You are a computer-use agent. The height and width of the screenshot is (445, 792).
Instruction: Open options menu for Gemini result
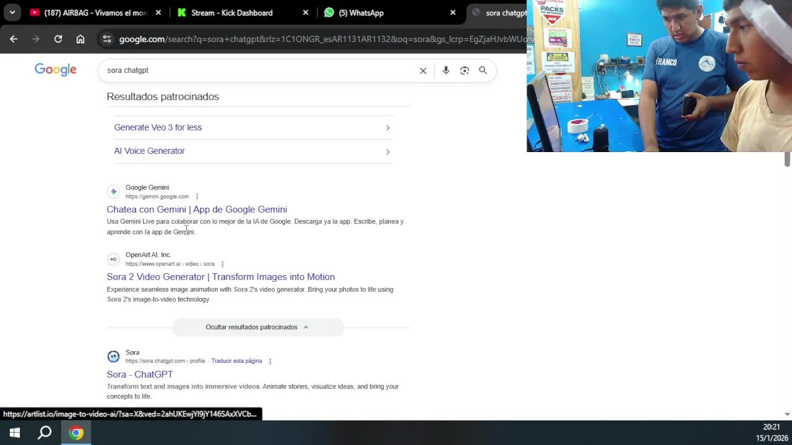[197, 197]
